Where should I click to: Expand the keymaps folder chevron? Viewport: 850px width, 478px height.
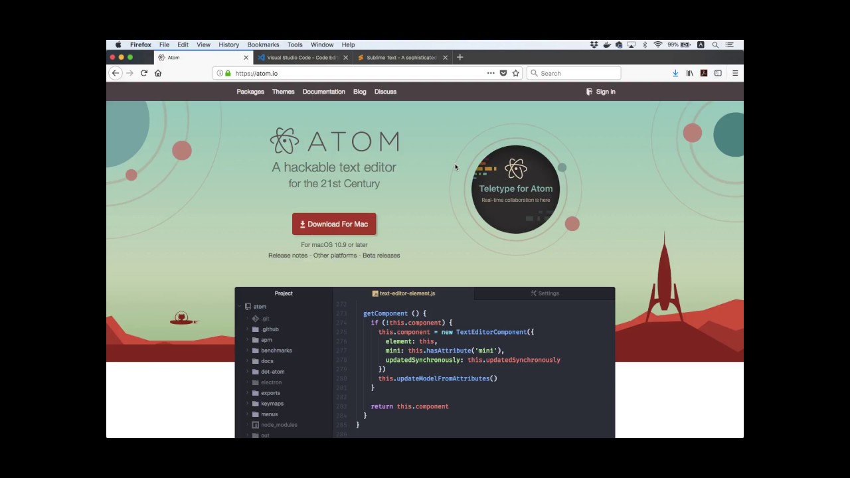pos(248,404)
